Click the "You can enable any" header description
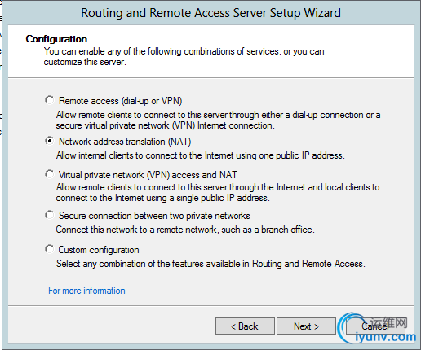This screenshot has height=350, width=421. pos(184,57)
